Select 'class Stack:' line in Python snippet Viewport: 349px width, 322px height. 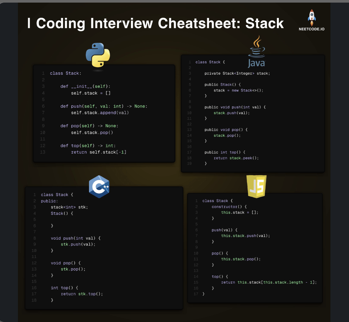click(66, 73)
